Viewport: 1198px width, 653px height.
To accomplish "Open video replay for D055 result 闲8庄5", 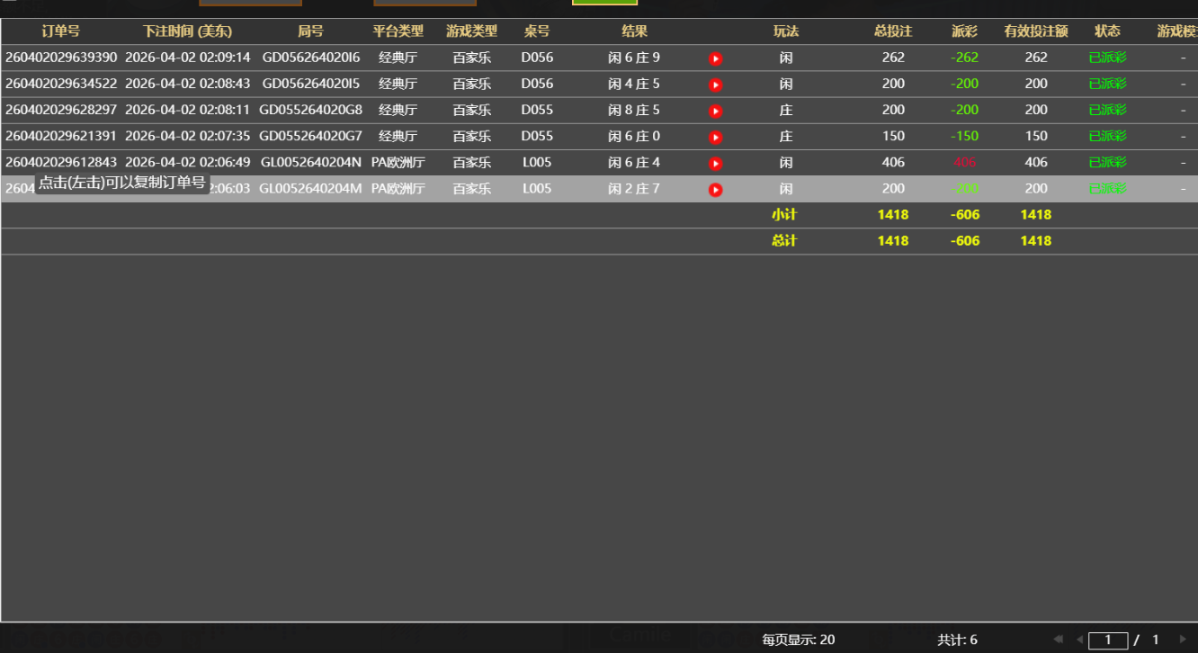I will click(715, 110).
